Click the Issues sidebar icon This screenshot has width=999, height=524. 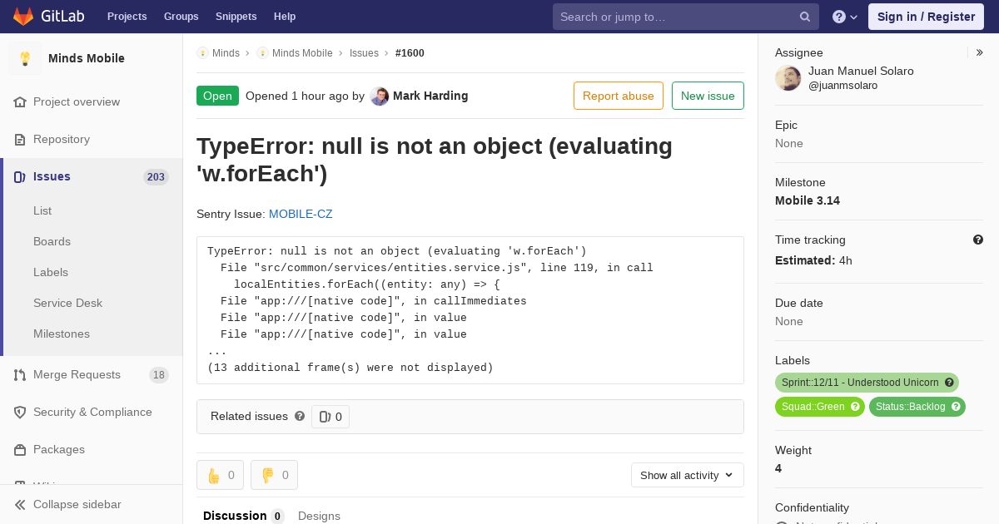[20, 176]
